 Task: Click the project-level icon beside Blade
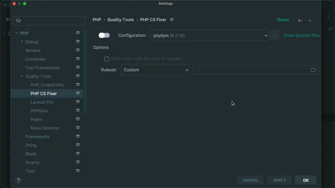(x=78, y=153)
